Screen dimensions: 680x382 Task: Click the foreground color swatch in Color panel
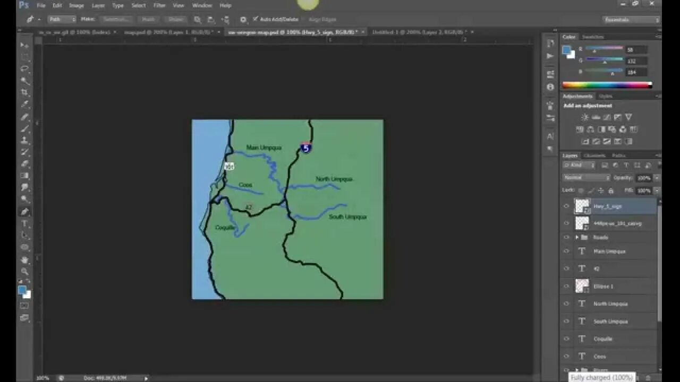(566, 50)
